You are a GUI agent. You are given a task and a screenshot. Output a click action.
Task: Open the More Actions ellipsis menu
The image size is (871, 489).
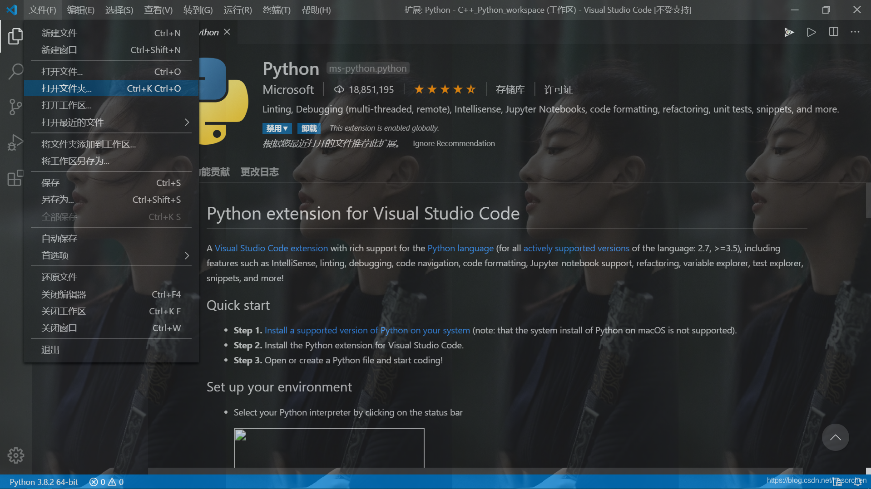point(855,32)
